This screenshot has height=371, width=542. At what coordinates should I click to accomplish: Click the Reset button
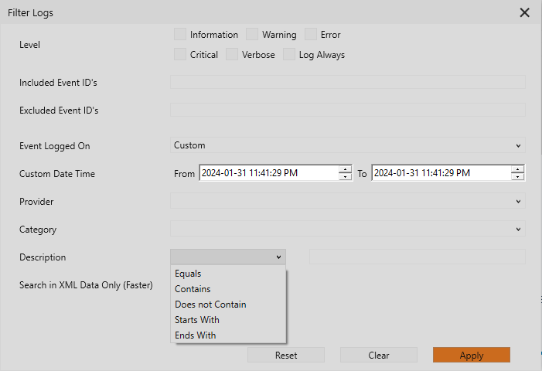pos(286,355)
